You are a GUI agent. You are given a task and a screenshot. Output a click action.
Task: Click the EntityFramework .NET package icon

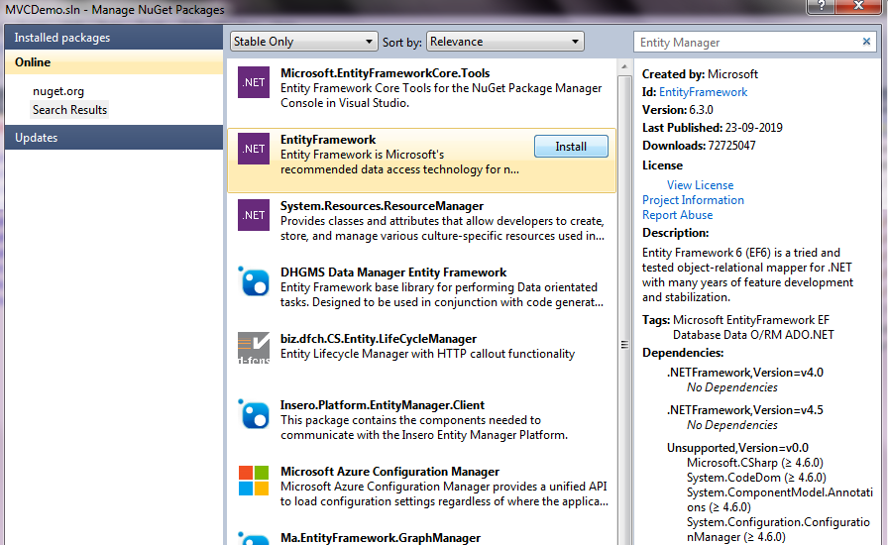coord(254,149)
